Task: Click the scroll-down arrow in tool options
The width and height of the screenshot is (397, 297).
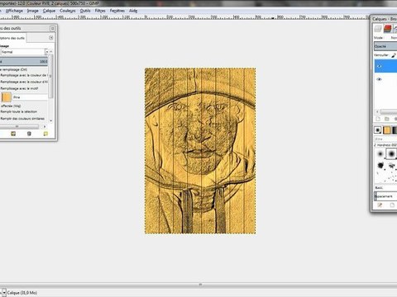Action: pos(51,120)
